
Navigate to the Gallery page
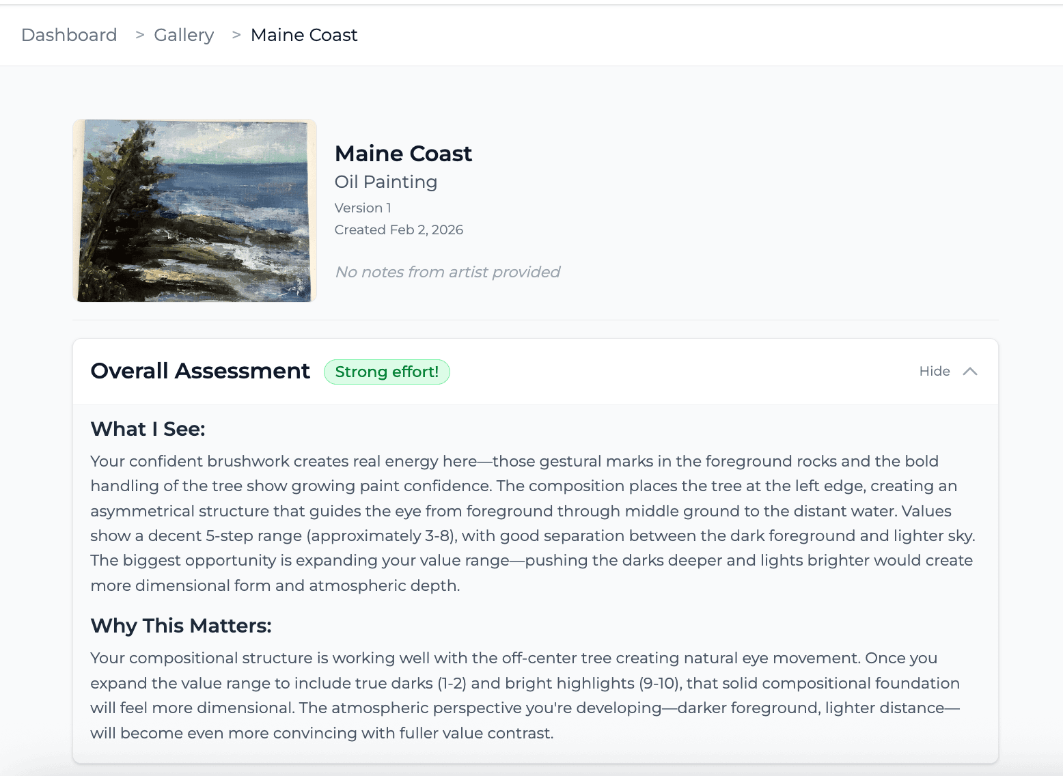click(x=184, y=35)
